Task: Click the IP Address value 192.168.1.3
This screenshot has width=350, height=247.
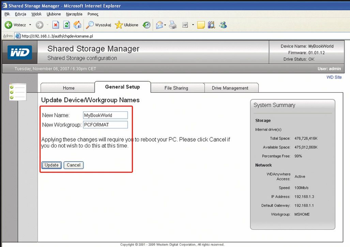Action: click(x=304, y=197)
